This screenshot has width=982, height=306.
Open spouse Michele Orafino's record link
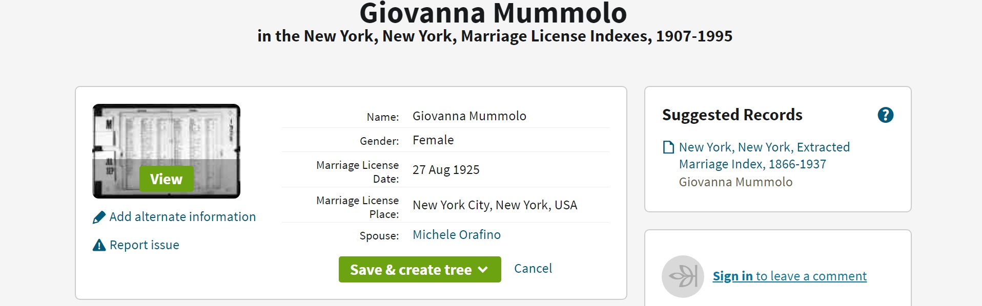tap(457, 235)
